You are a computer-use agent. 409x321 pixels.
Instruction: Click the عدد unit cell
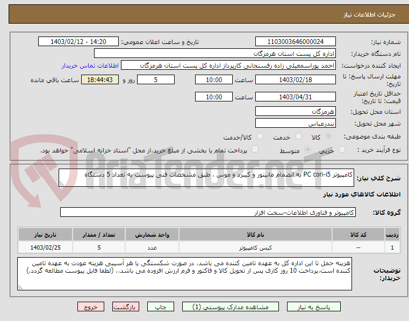pyautogui.click(x=152, y=247)
